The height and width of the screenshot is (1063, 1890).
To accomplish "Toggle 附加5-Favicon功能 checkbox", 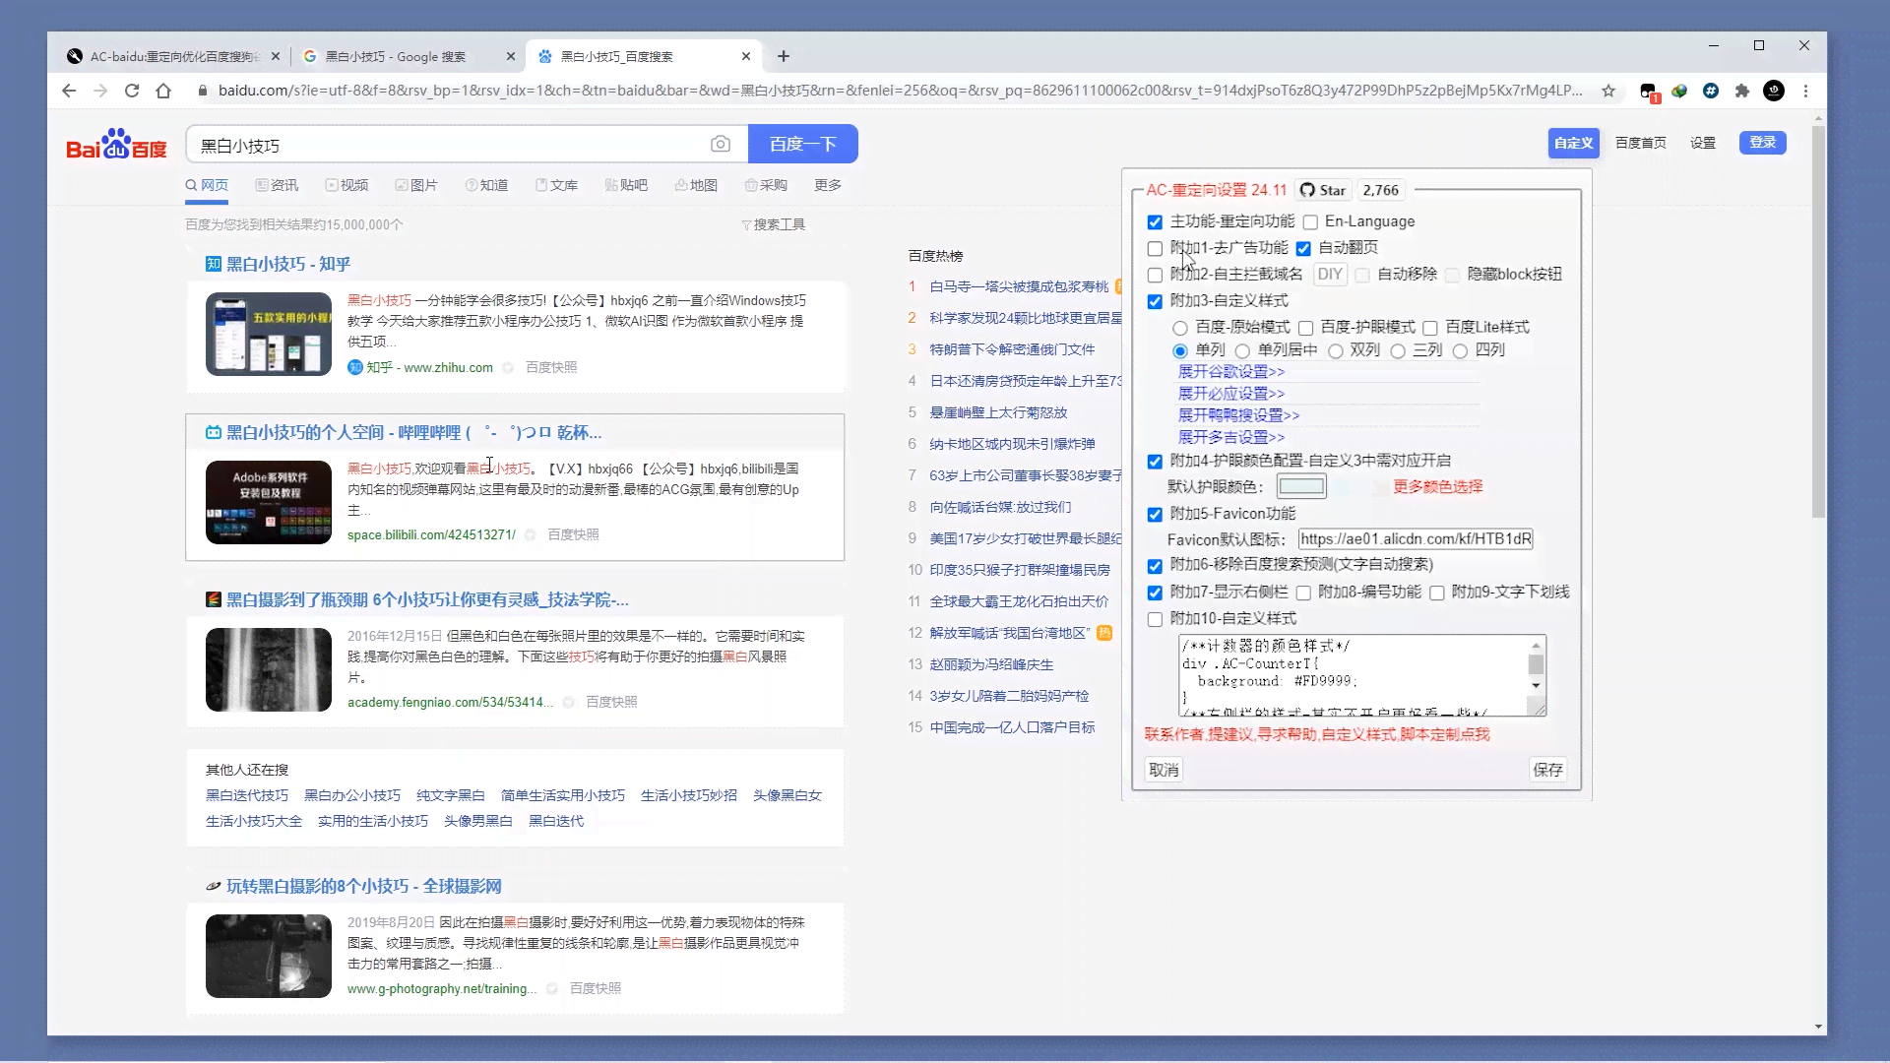I will click(x=1155, y=515).
